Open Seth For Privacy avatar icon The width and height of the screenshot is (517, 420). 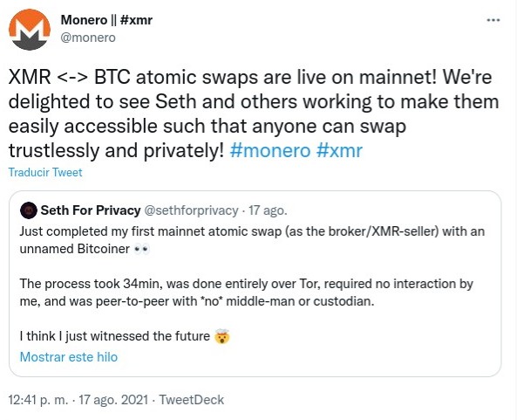point(29,210)
